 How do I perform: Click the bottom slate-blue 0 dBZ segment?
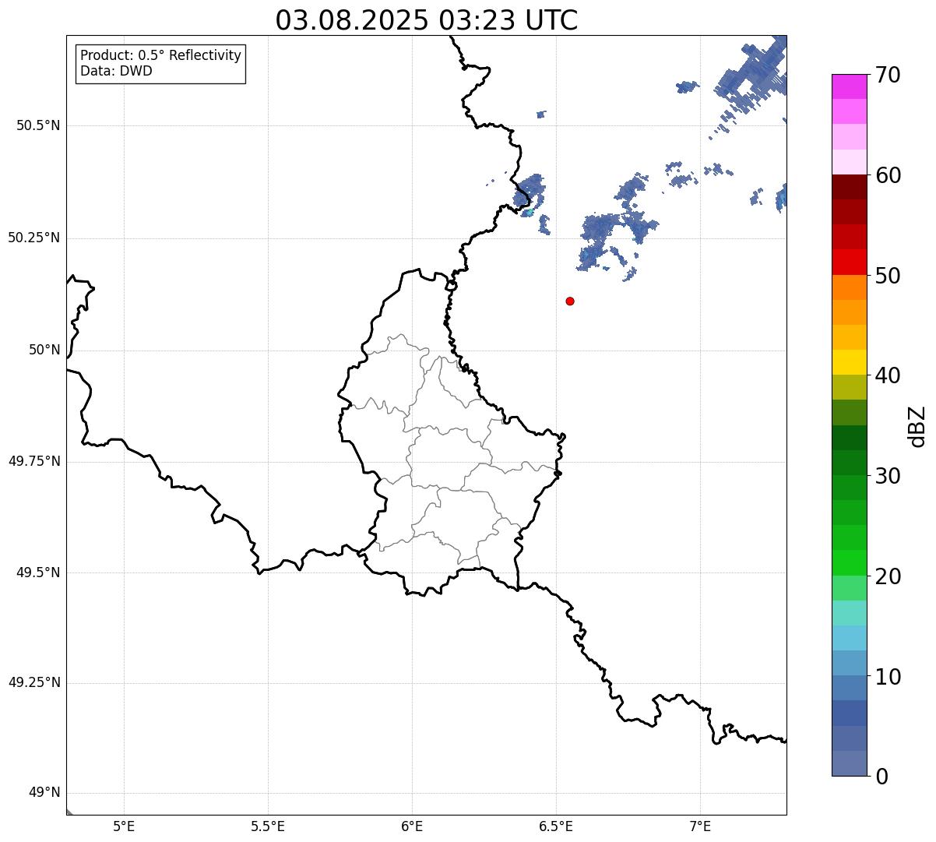pyautogui.click(x=849, y=763)
